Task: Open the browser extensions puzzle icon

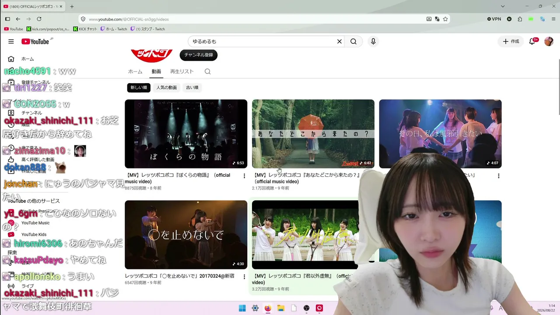Action: 520,19
